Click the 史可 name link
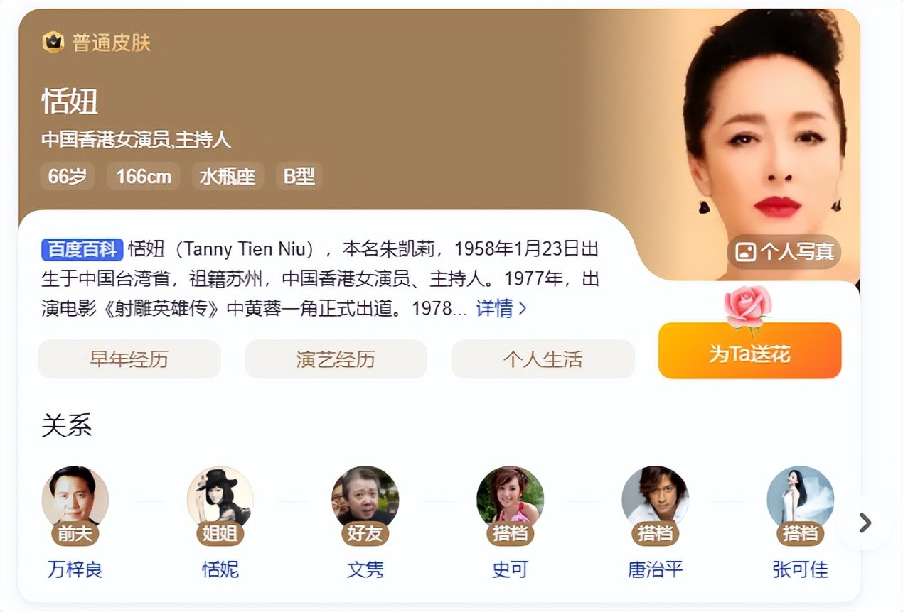This screenshot has width=903, height=612. pyautogui.click(x=510, y=569)
